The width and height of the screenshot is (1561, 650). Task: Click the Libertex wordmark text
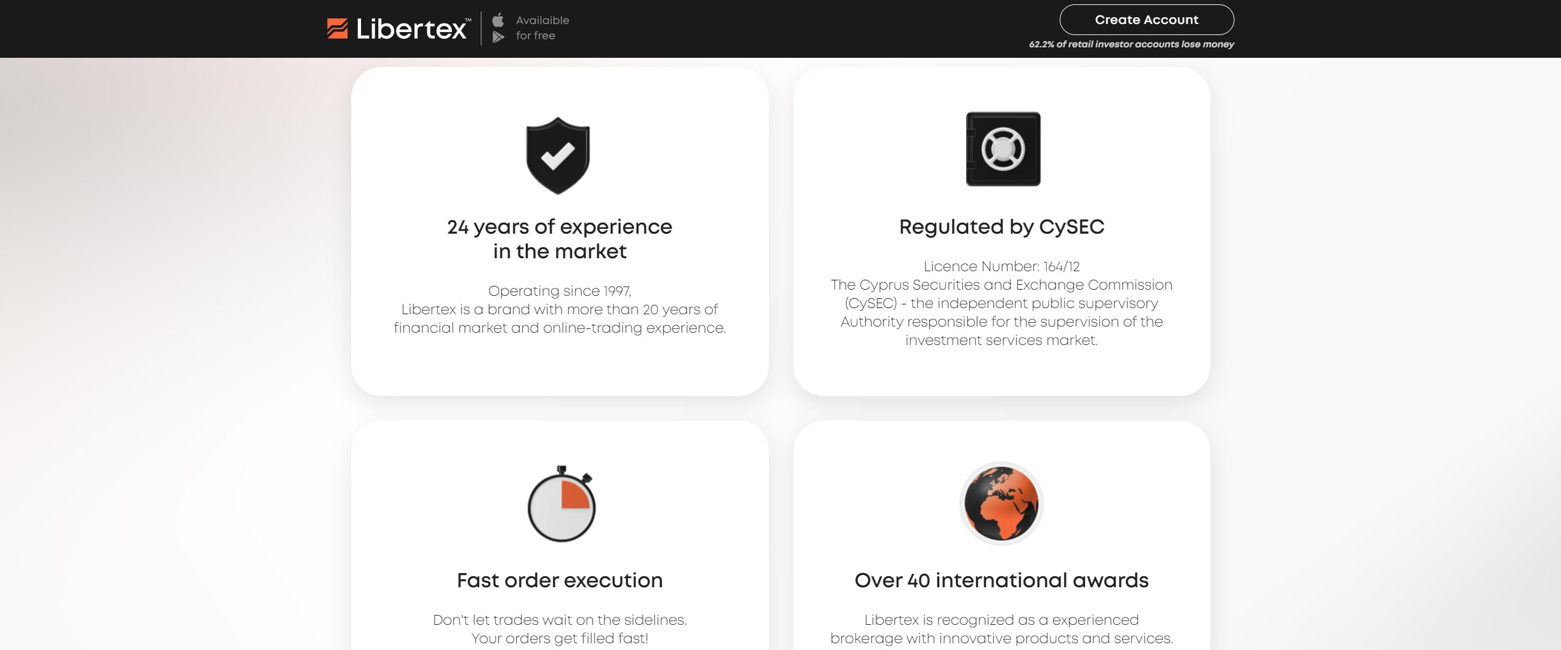pyautogui.click(x=411, y=29)
